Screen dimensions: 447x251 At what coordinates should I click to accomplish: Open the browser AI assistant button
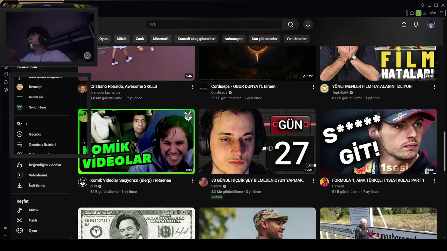[x=433, y=13]
